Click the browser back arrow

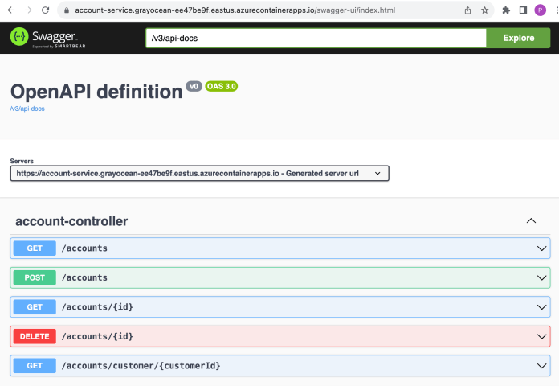[10, 10]
